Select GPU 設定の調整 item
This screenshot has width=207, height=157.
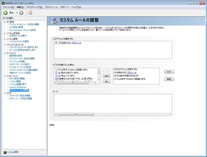coord(17,78)
